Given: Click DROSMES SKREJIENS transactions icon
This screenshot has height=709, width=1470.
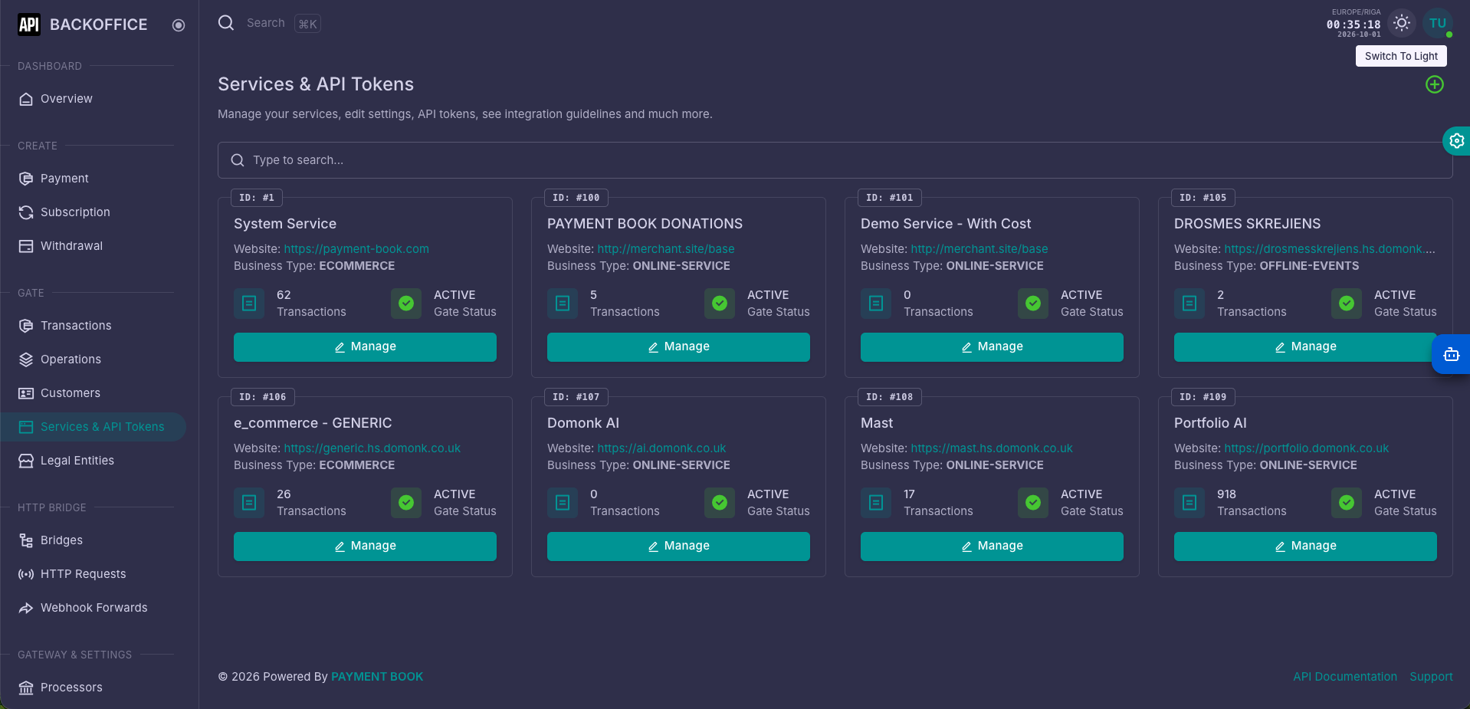Looking at the screenshot, I should (x=1189, y=304).
